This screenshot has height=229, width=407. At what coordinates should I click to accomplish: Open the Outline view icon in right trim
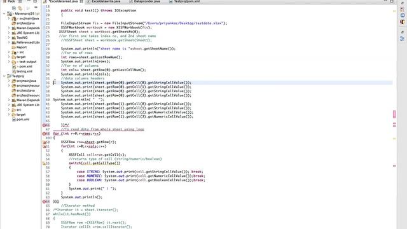pos(403,39)
